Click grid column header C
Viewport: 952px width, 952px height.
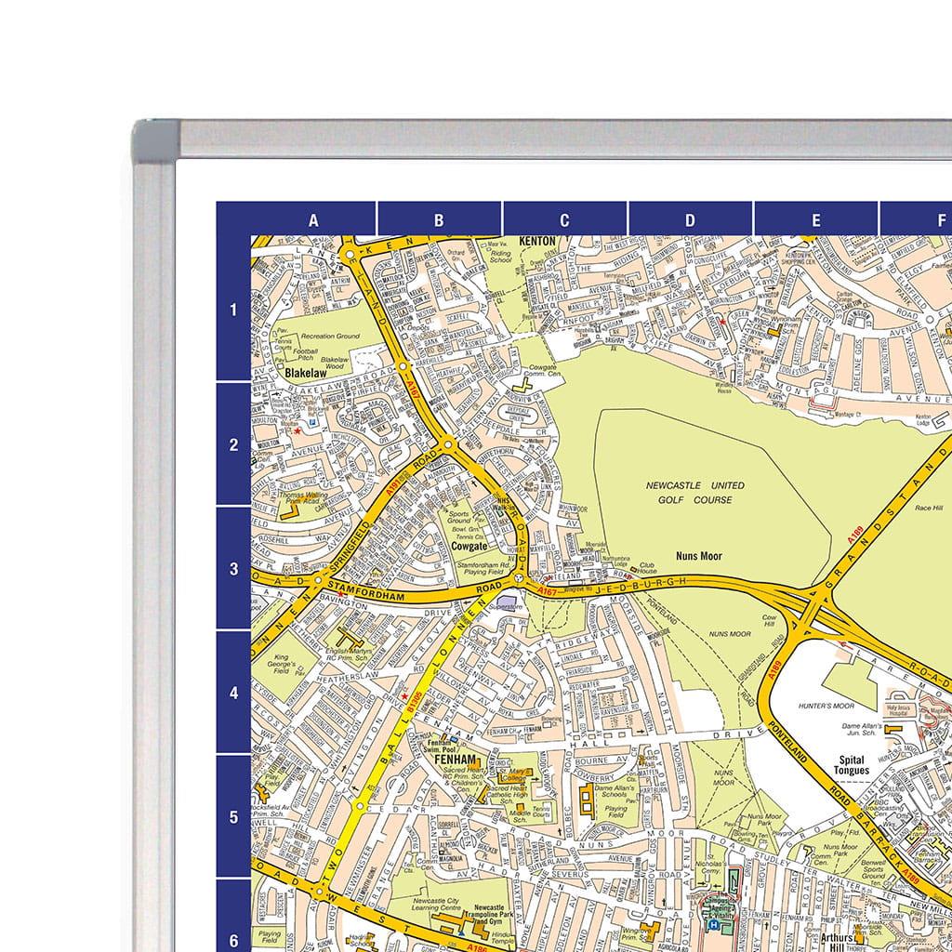point(564,220)
